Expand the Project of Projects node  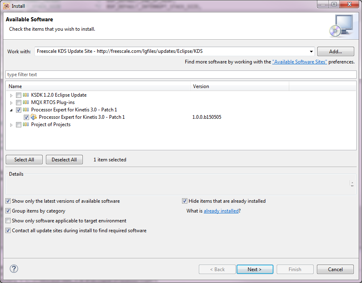coord(11,125)
